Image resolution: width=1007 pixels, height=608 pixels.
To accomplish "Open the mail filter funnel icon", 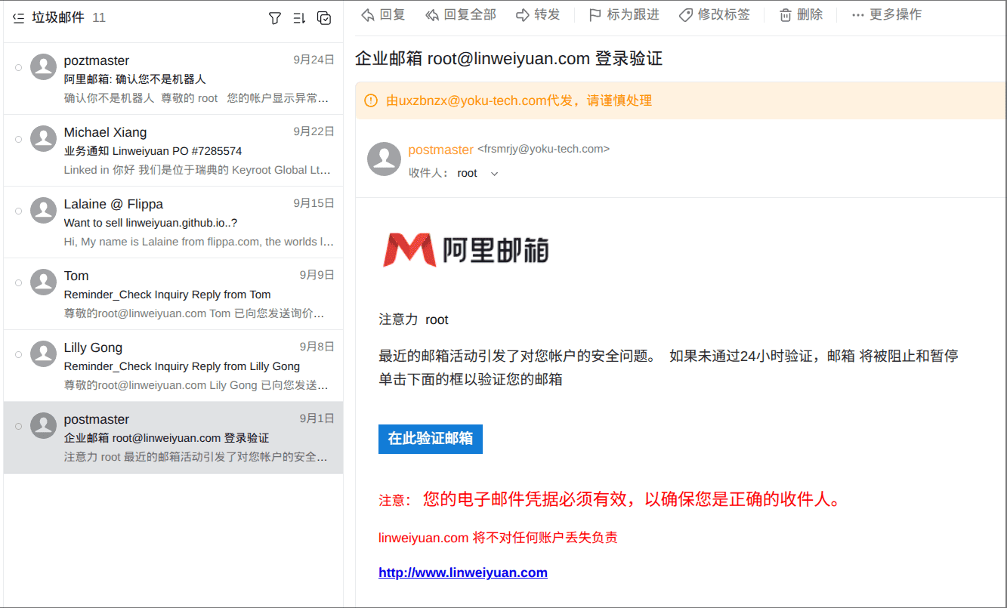I will click(275, 18).
